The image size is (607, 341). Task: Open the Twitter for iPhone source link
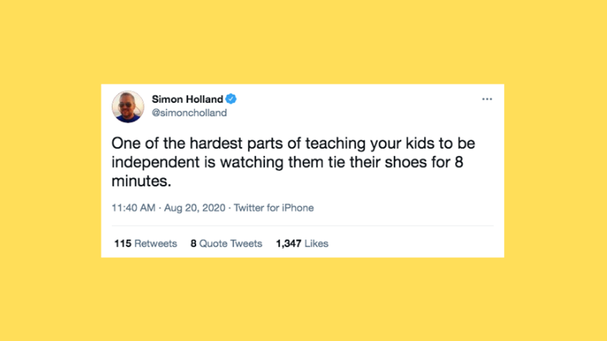click(x=273, y=208)
